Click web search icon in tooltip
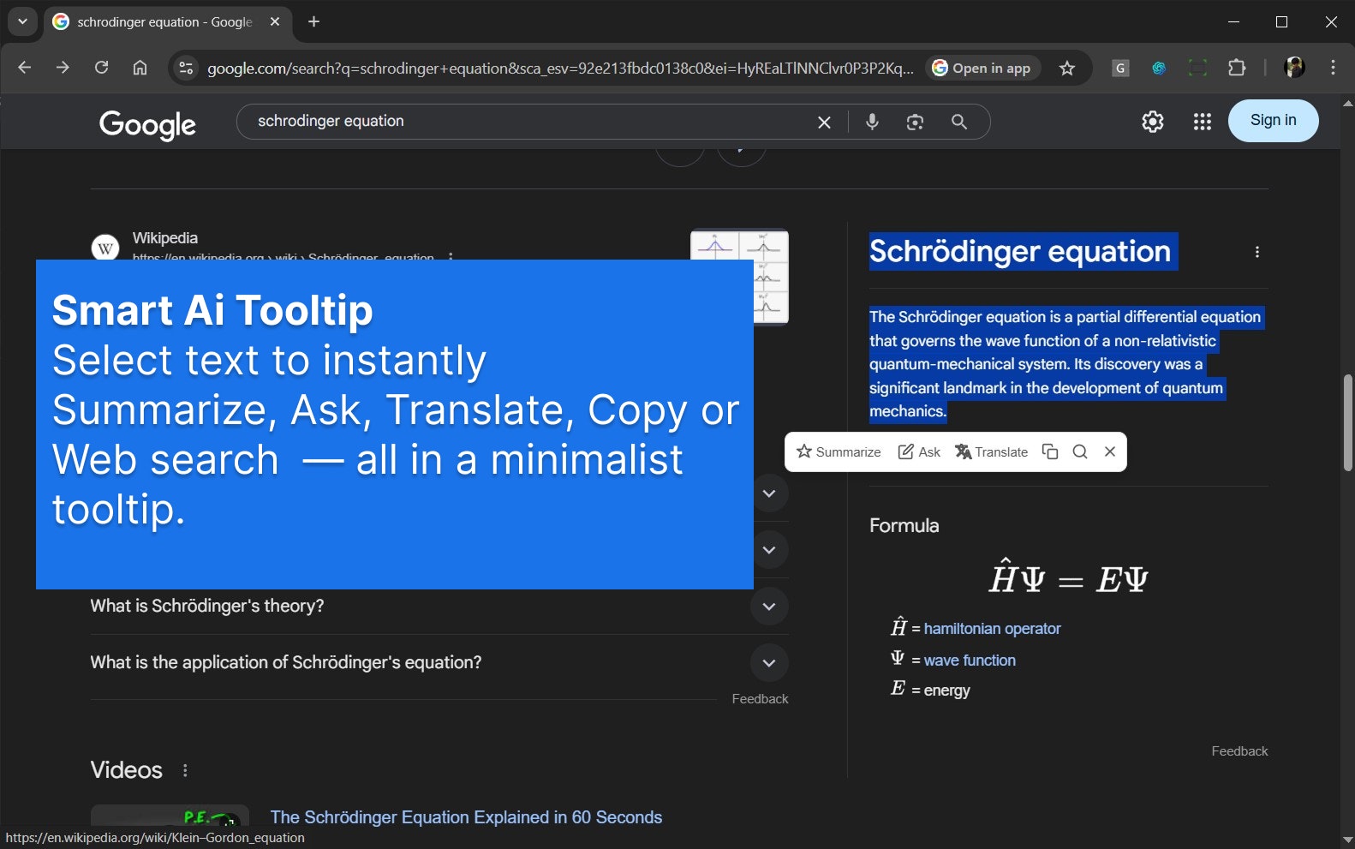 1080,451
